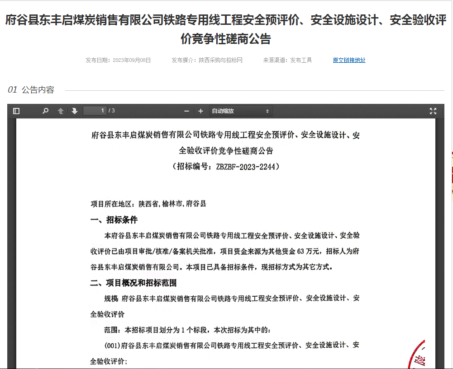
Task: Open the 原文链接地址 link
Action: (349, 60)
